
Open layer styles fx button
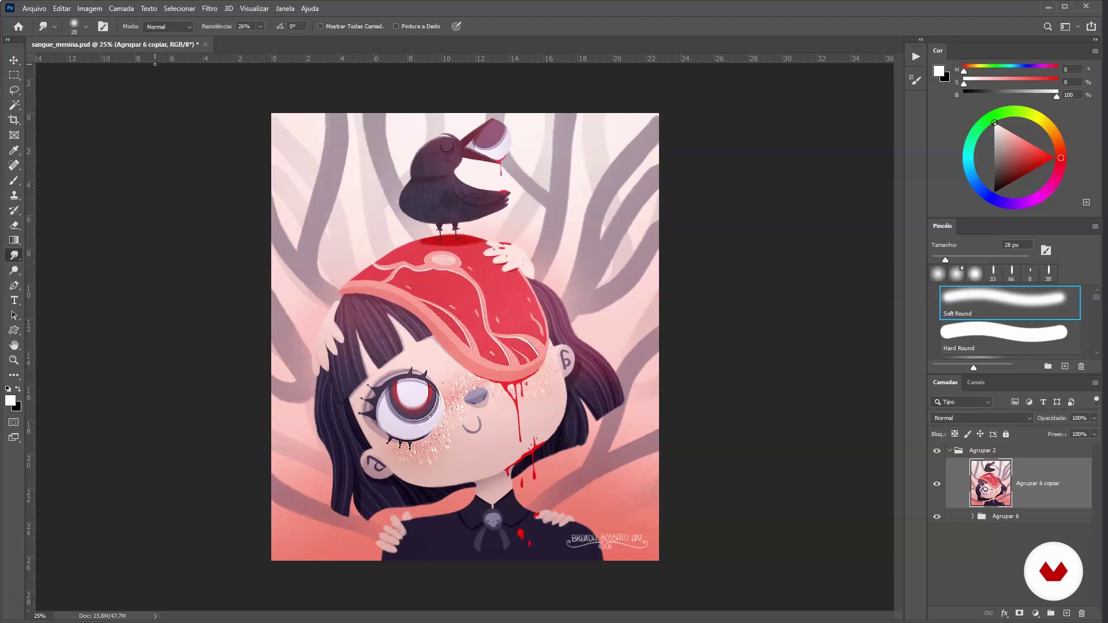coord(1004,613)
